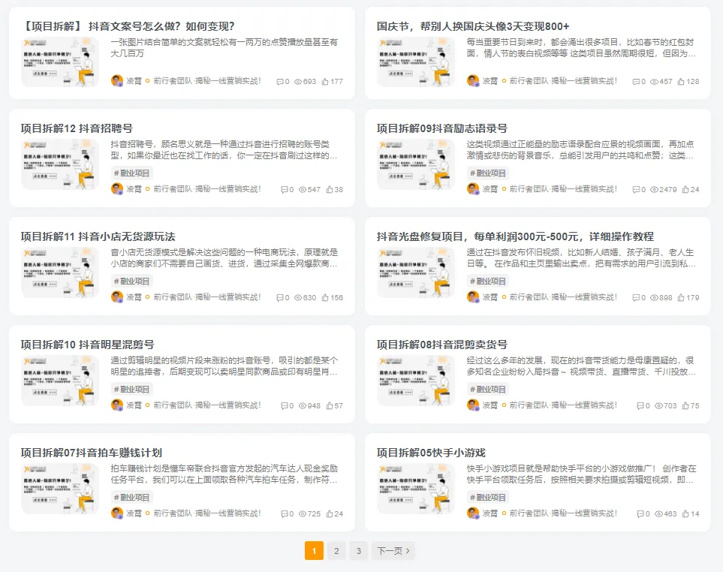Click the highlighted page 1 button
This screenshot has height=572, width=723.
[314, 550]
